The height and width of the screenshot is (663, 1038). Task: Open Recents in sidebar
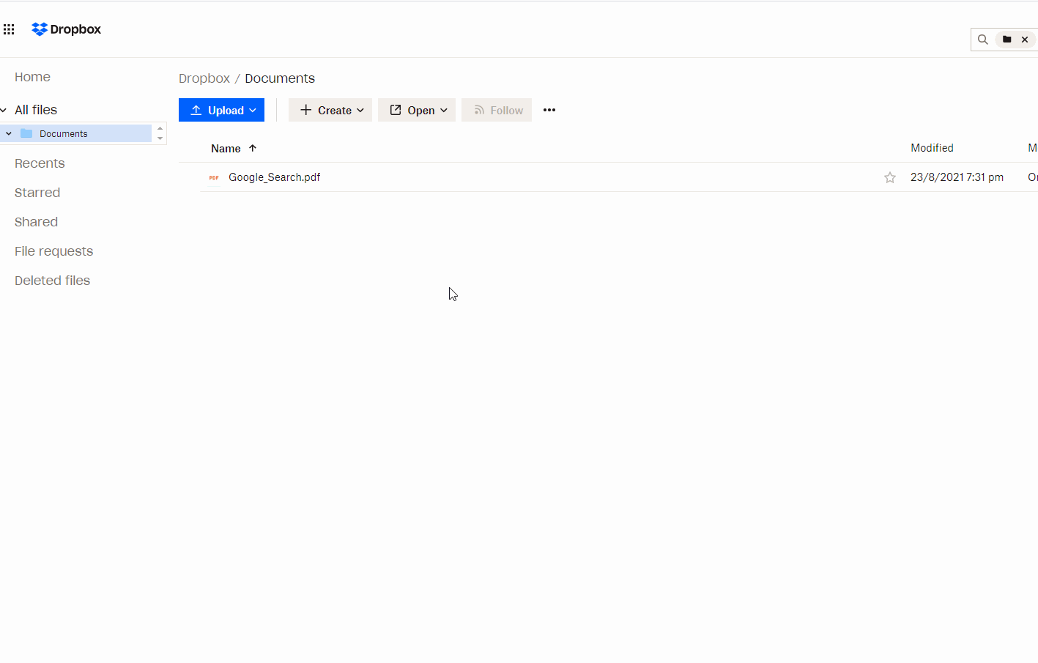[x=40, y=163]
